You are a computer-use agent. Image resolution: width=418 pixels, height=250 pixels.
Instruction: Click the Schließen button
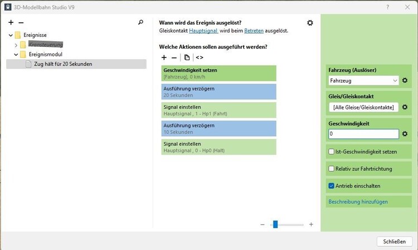pyautogui.click(x=394, y=241)
